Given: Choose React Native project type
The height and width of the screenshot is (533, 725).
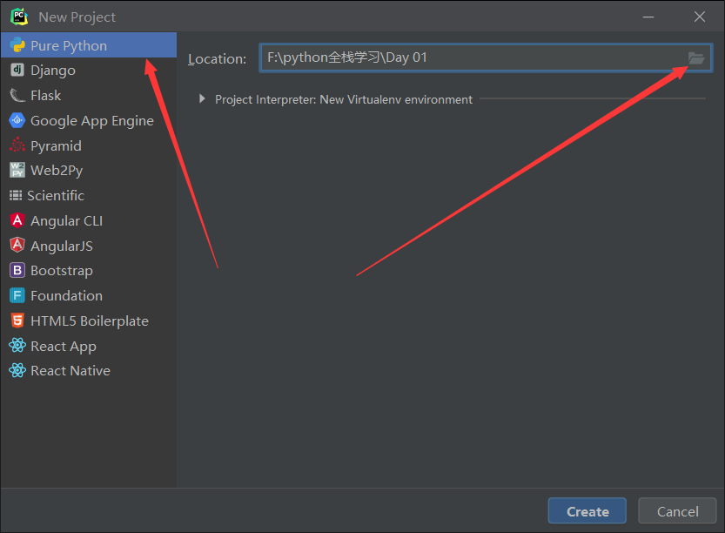Looking at the screenshot, I should click(88, 370).
